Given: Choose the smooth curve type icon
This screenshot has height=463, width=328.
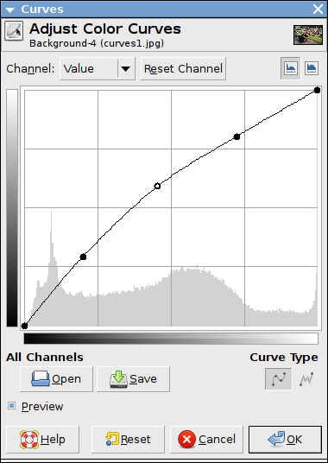Looking at the screenshot, I should pyautogui.click(x=279, y=379).
